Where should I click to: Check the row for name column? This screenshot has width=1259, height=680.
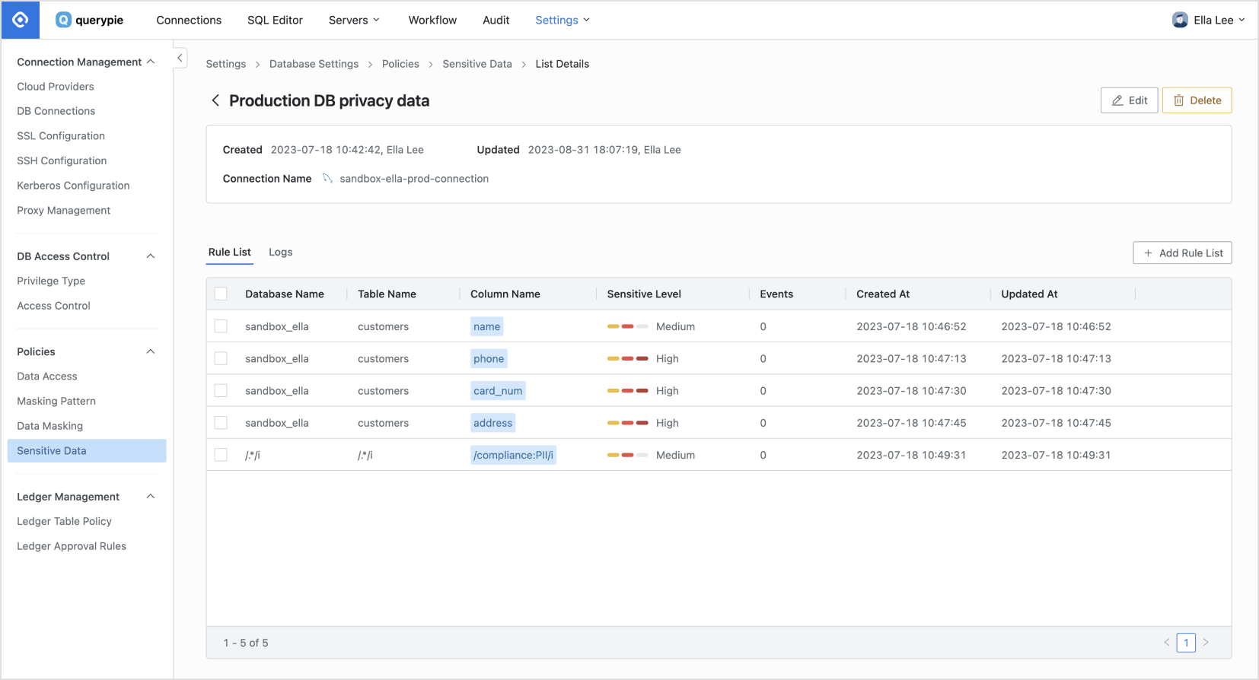[x=221, y=326]
